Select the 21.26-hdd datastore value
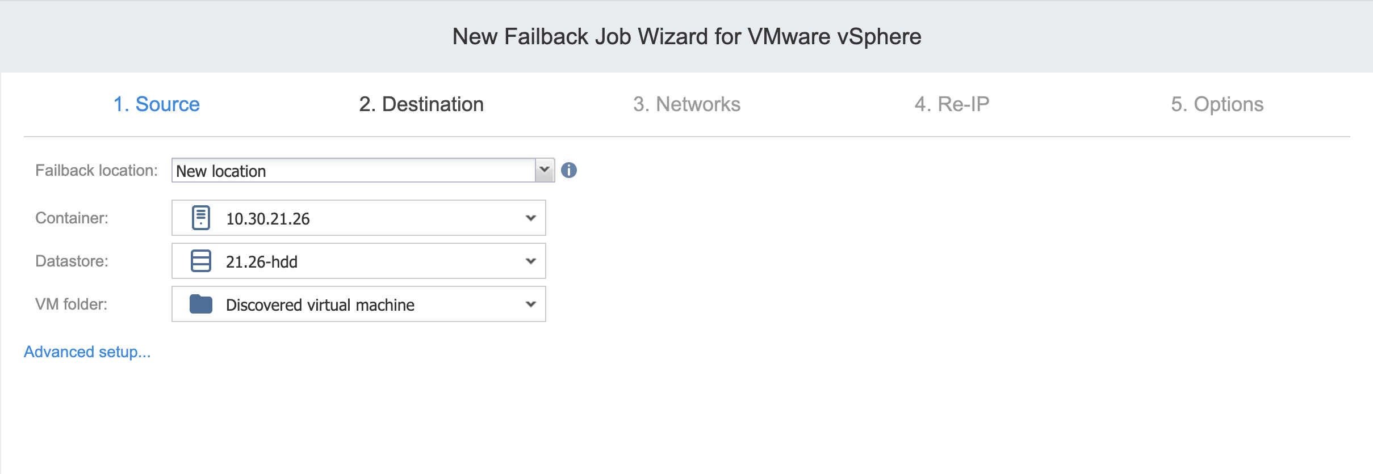The width and height of the screenshot is (1373, 474). tap(262, 262)
